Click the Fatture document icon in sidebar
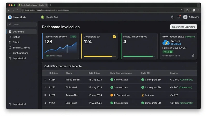The height and width of the screenshot is (116, 207). click(x=10, y=37)
